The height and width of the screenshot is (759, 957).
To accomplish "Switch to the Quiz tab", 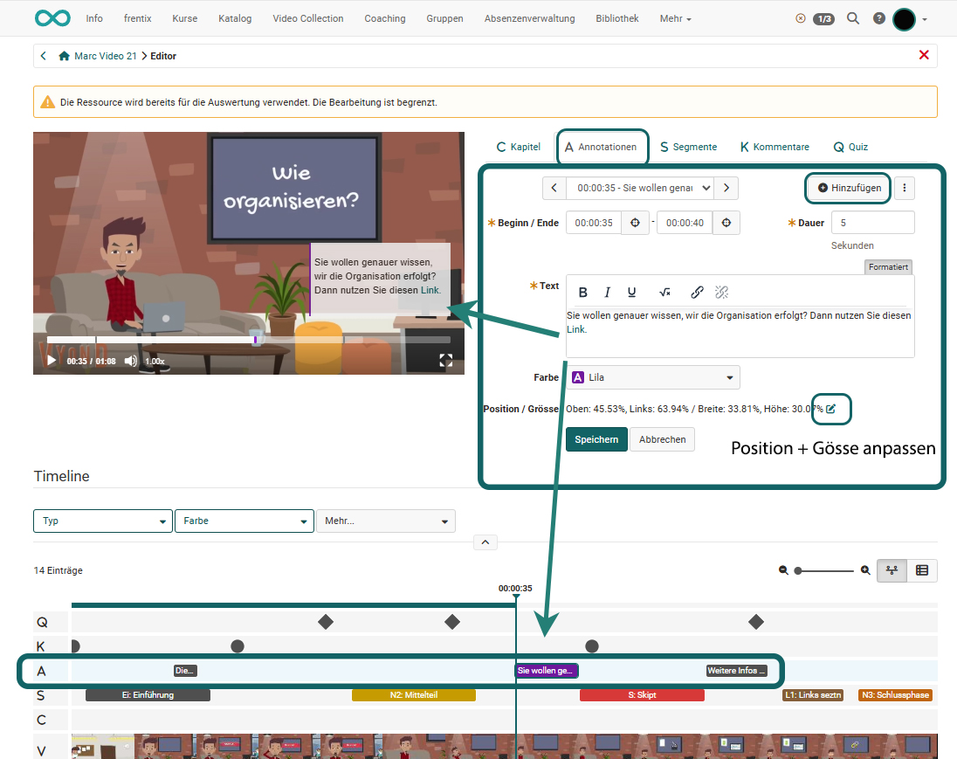I will pyautogui.click(x=850, y=147).
